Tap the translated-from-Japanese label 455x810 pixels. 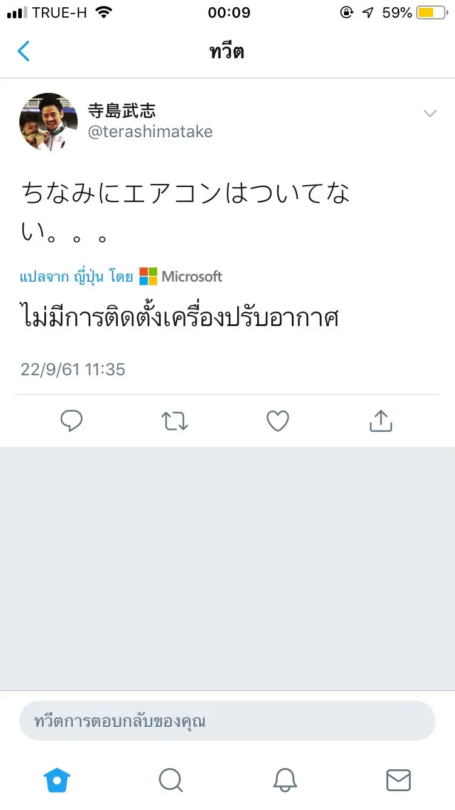point(76,277)
